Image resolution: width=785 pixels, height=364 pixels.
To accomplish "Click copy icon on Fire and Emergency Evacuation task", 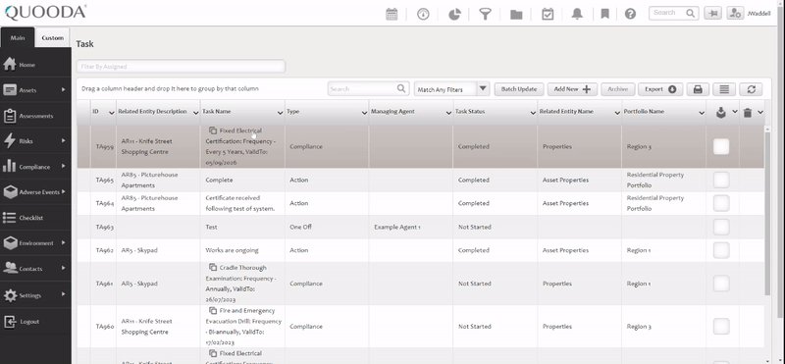I will [213, 310].
